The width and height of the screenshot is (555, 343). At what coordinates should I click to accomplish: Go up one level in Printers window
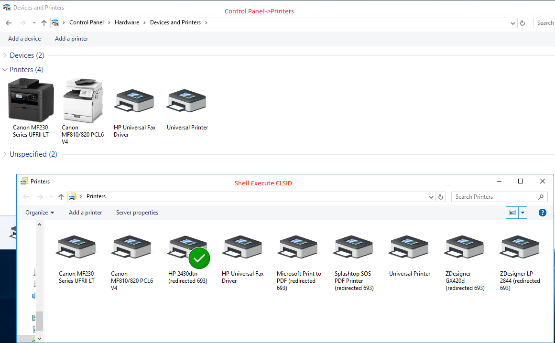(x=61, y=197)
